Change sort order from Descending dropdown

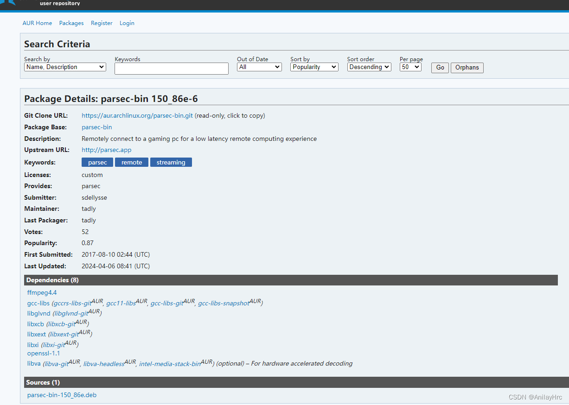coord(369,67)
